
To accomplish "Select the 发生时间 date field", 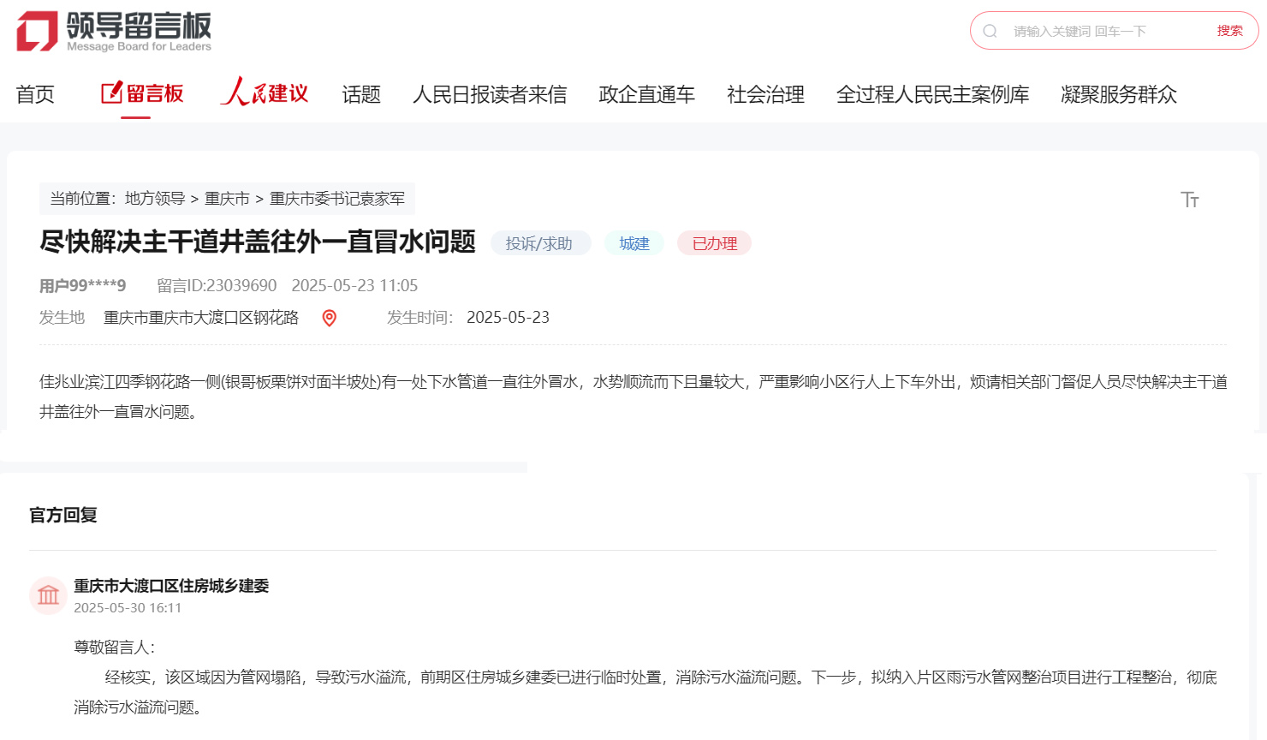I will [509, 317].
